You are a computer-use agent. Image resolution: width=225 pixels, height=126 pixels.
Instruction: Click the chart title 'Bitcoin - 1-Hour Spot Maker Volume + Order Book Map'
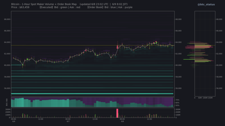click(x=44, y=4)
